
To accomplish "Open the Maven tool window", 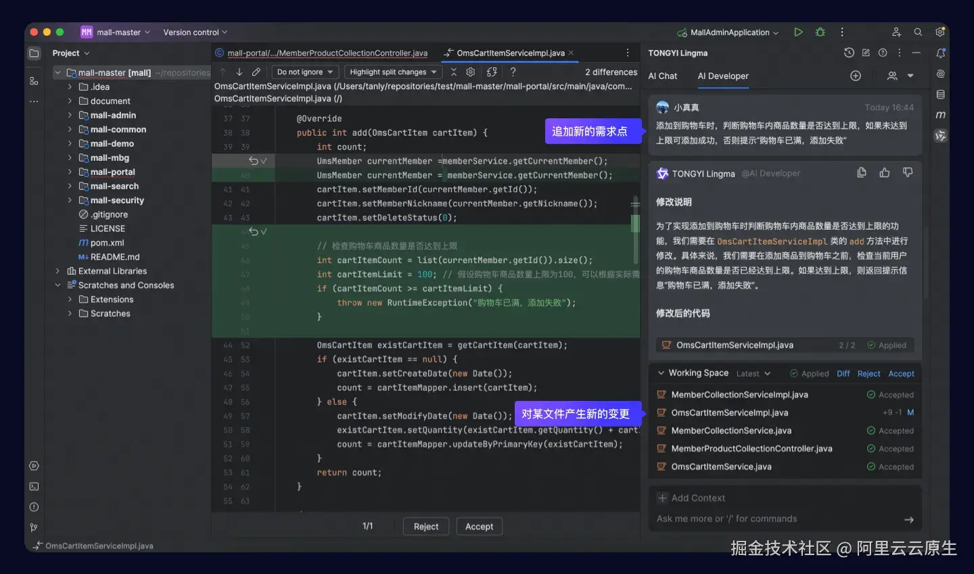I will (940, 115).
